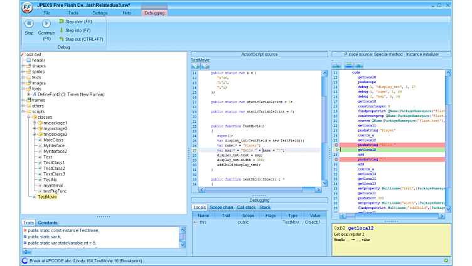472x266 pixels.
Task: Expand the frames node
Action: pyautogui.click(x=23, y=100)
